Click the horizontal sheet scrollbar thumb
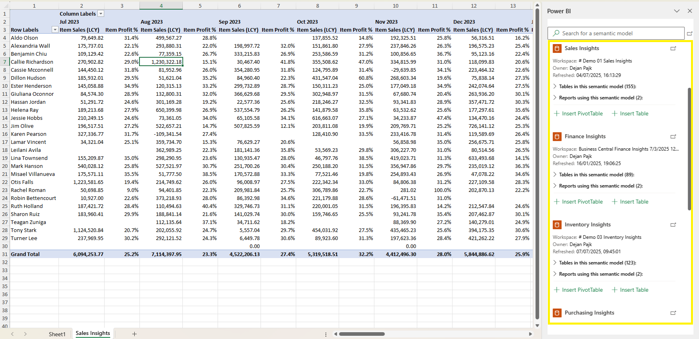The width and height of the screenshot is (699, 339). (x=362, y=334)
